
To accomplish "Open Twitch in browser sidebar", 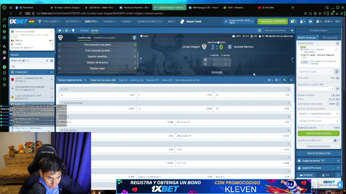I will (4, 58).
